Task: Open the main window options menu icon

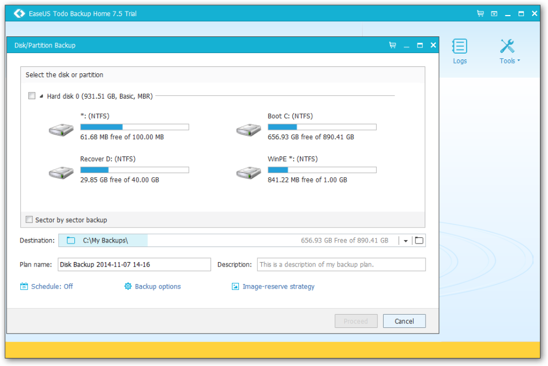Action: click(x=494, y=14)
